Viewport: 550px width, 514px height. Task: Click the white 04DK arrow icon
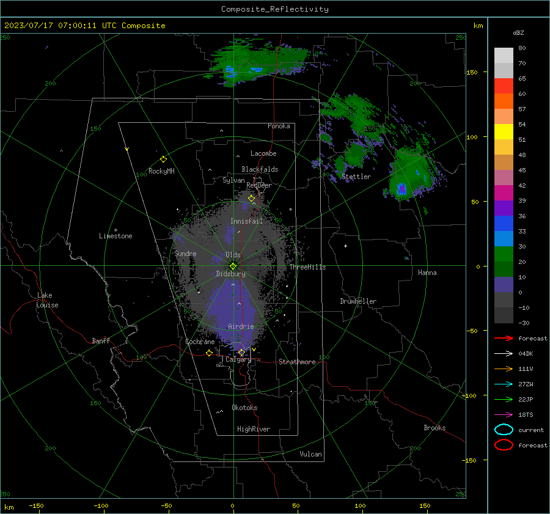point(504,353)
